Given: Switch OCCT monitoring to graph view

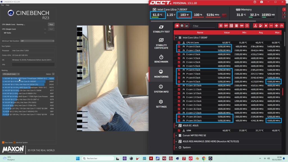Looking at the screenshot, I should tap(187, 26).
